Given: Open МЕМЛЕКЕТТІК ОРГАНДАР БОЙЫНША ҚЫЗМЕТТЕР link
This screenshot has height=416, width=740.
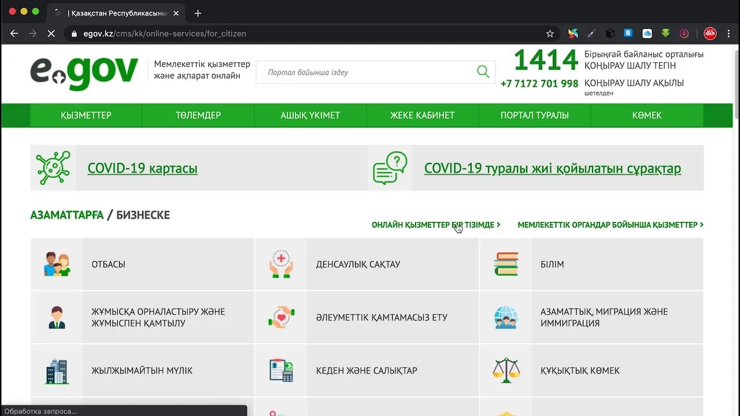Looking at the screenshot, I should coord(610,225).
